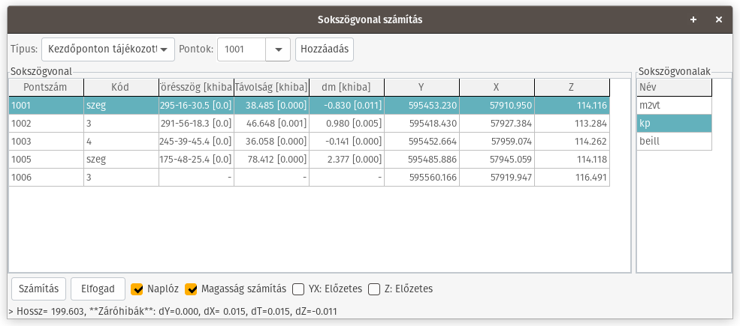Click the Hozzáadás button
This screenshot has width=740, height=326.
point(325,49)
